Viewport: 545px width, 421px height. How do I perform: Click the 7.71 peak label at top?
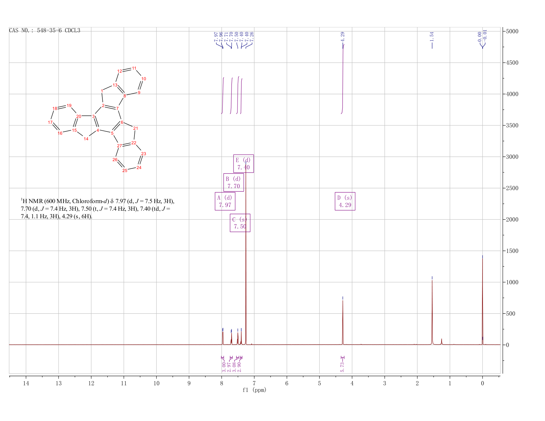pyautogui.click(x=226, y=36)
